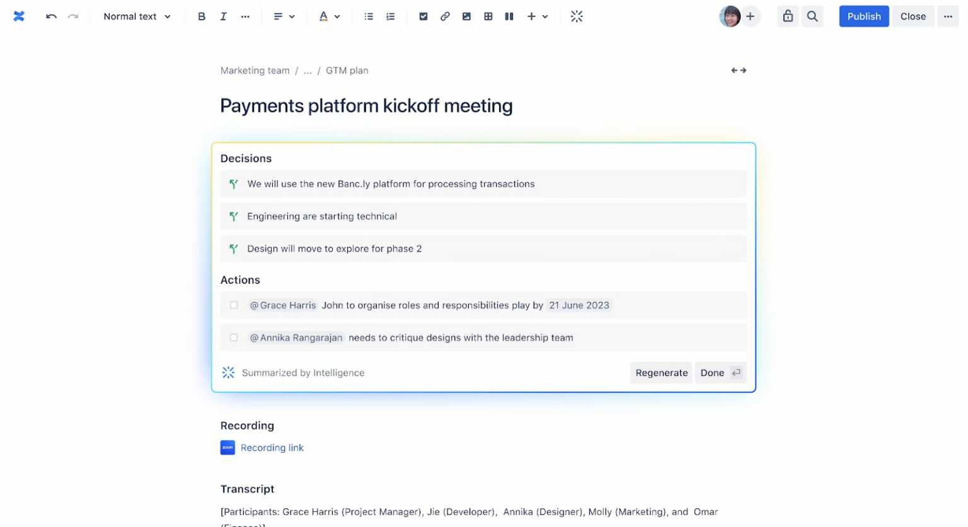Click the Regenerate button
Viewport: 968px width, 527px height.
(660, 373)
